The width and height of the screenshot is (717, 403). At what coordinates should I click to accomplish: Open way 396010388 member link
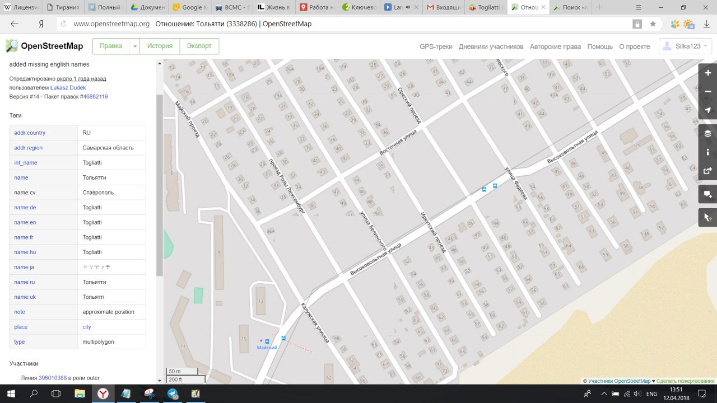[x=53, y=378]
